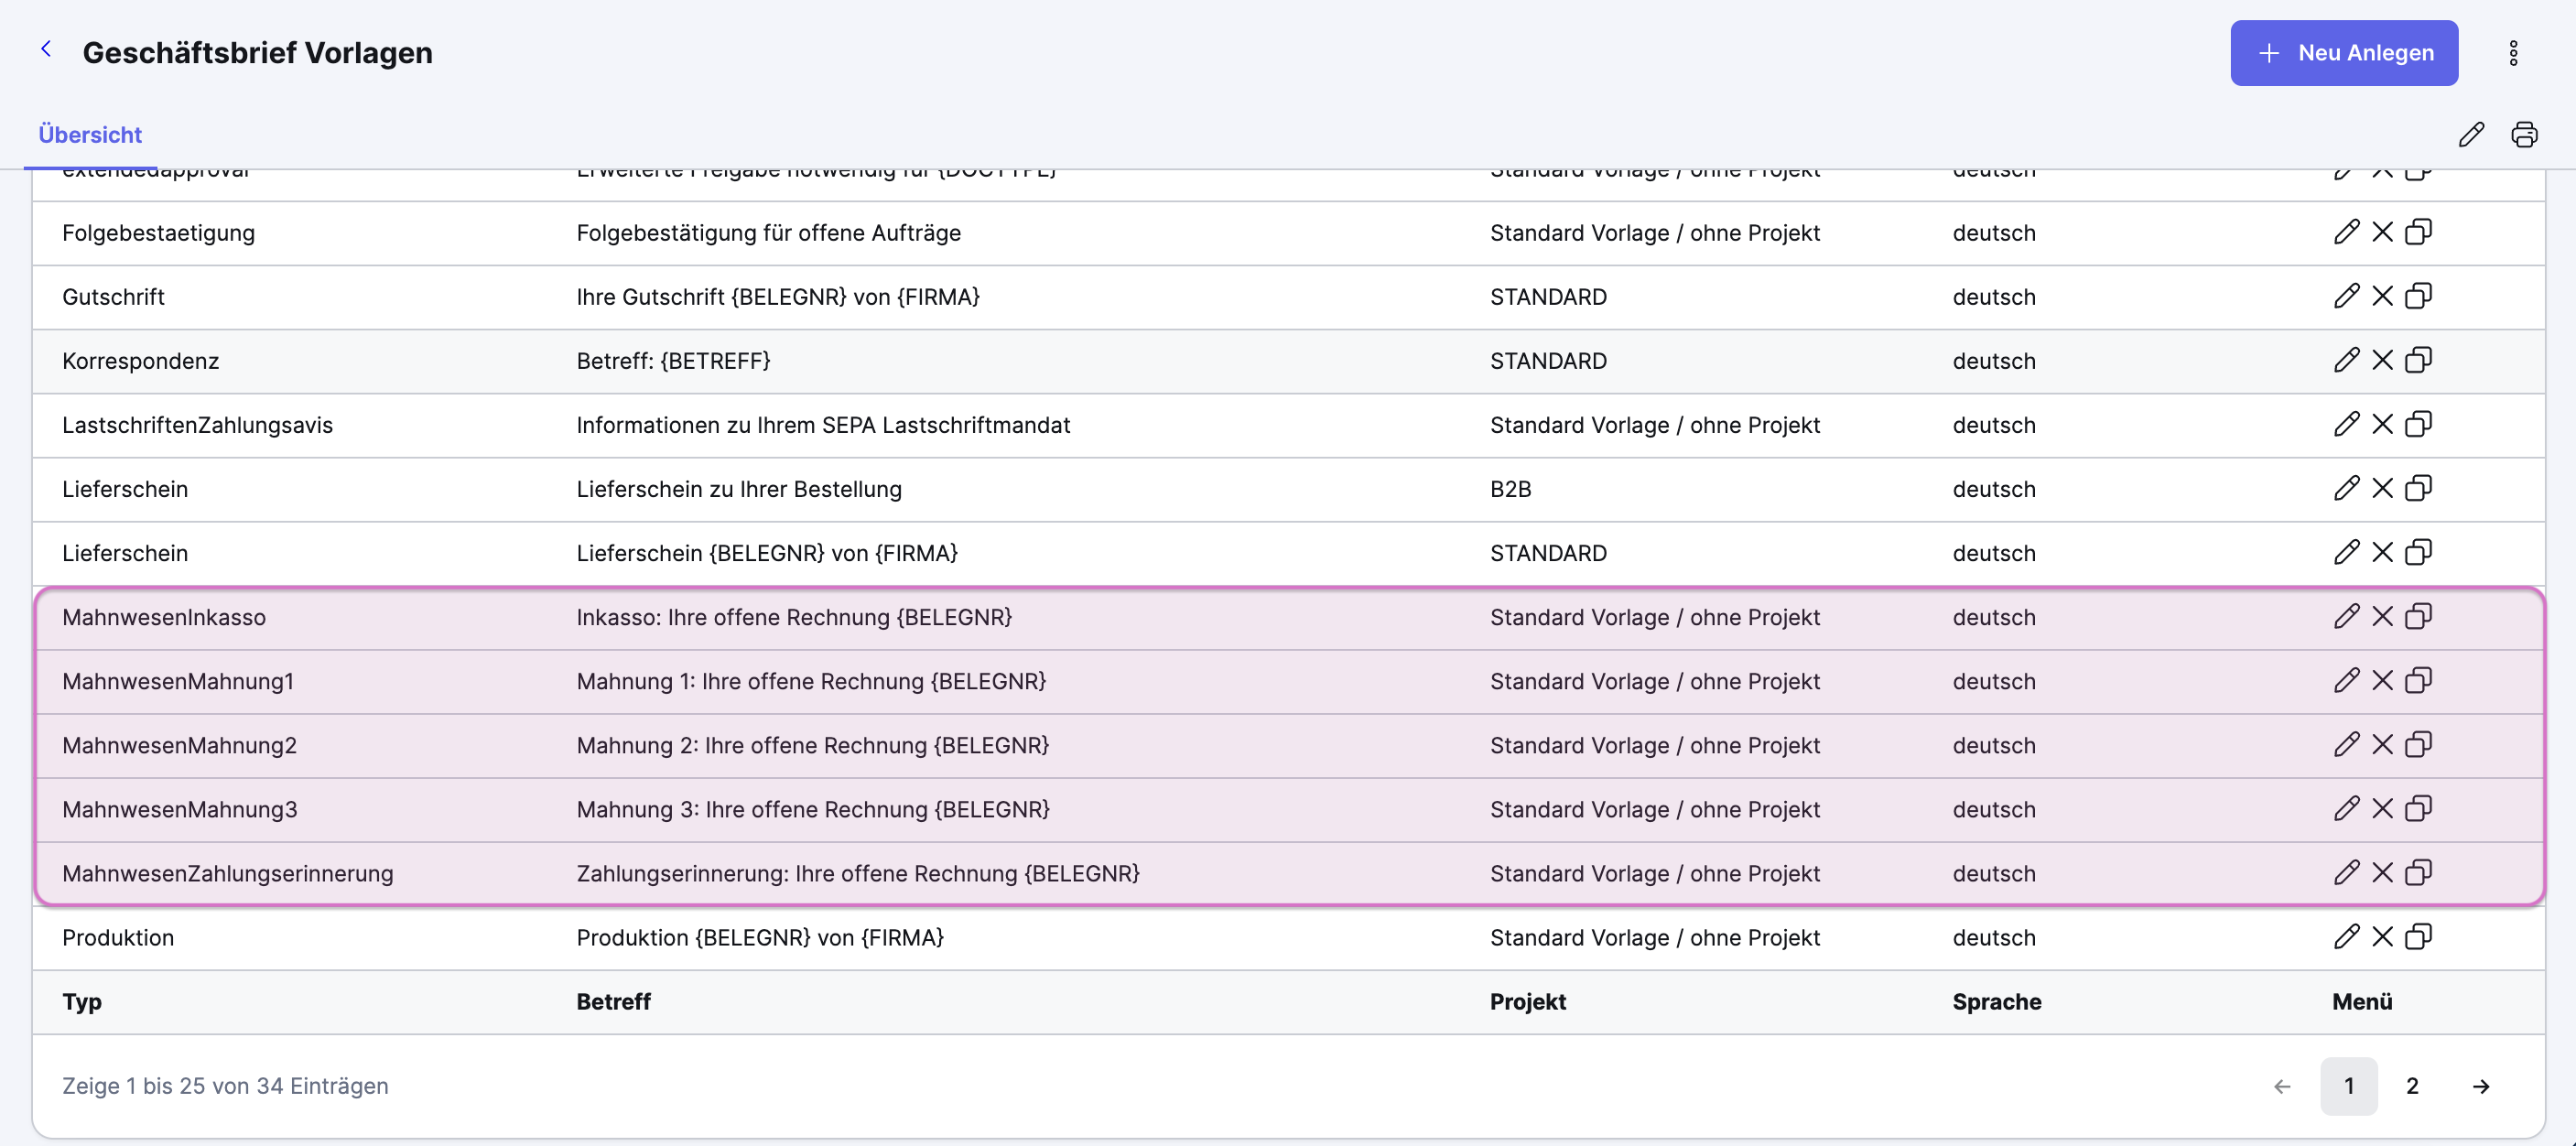Edit the Korrespondenz template

[2346, 360]
